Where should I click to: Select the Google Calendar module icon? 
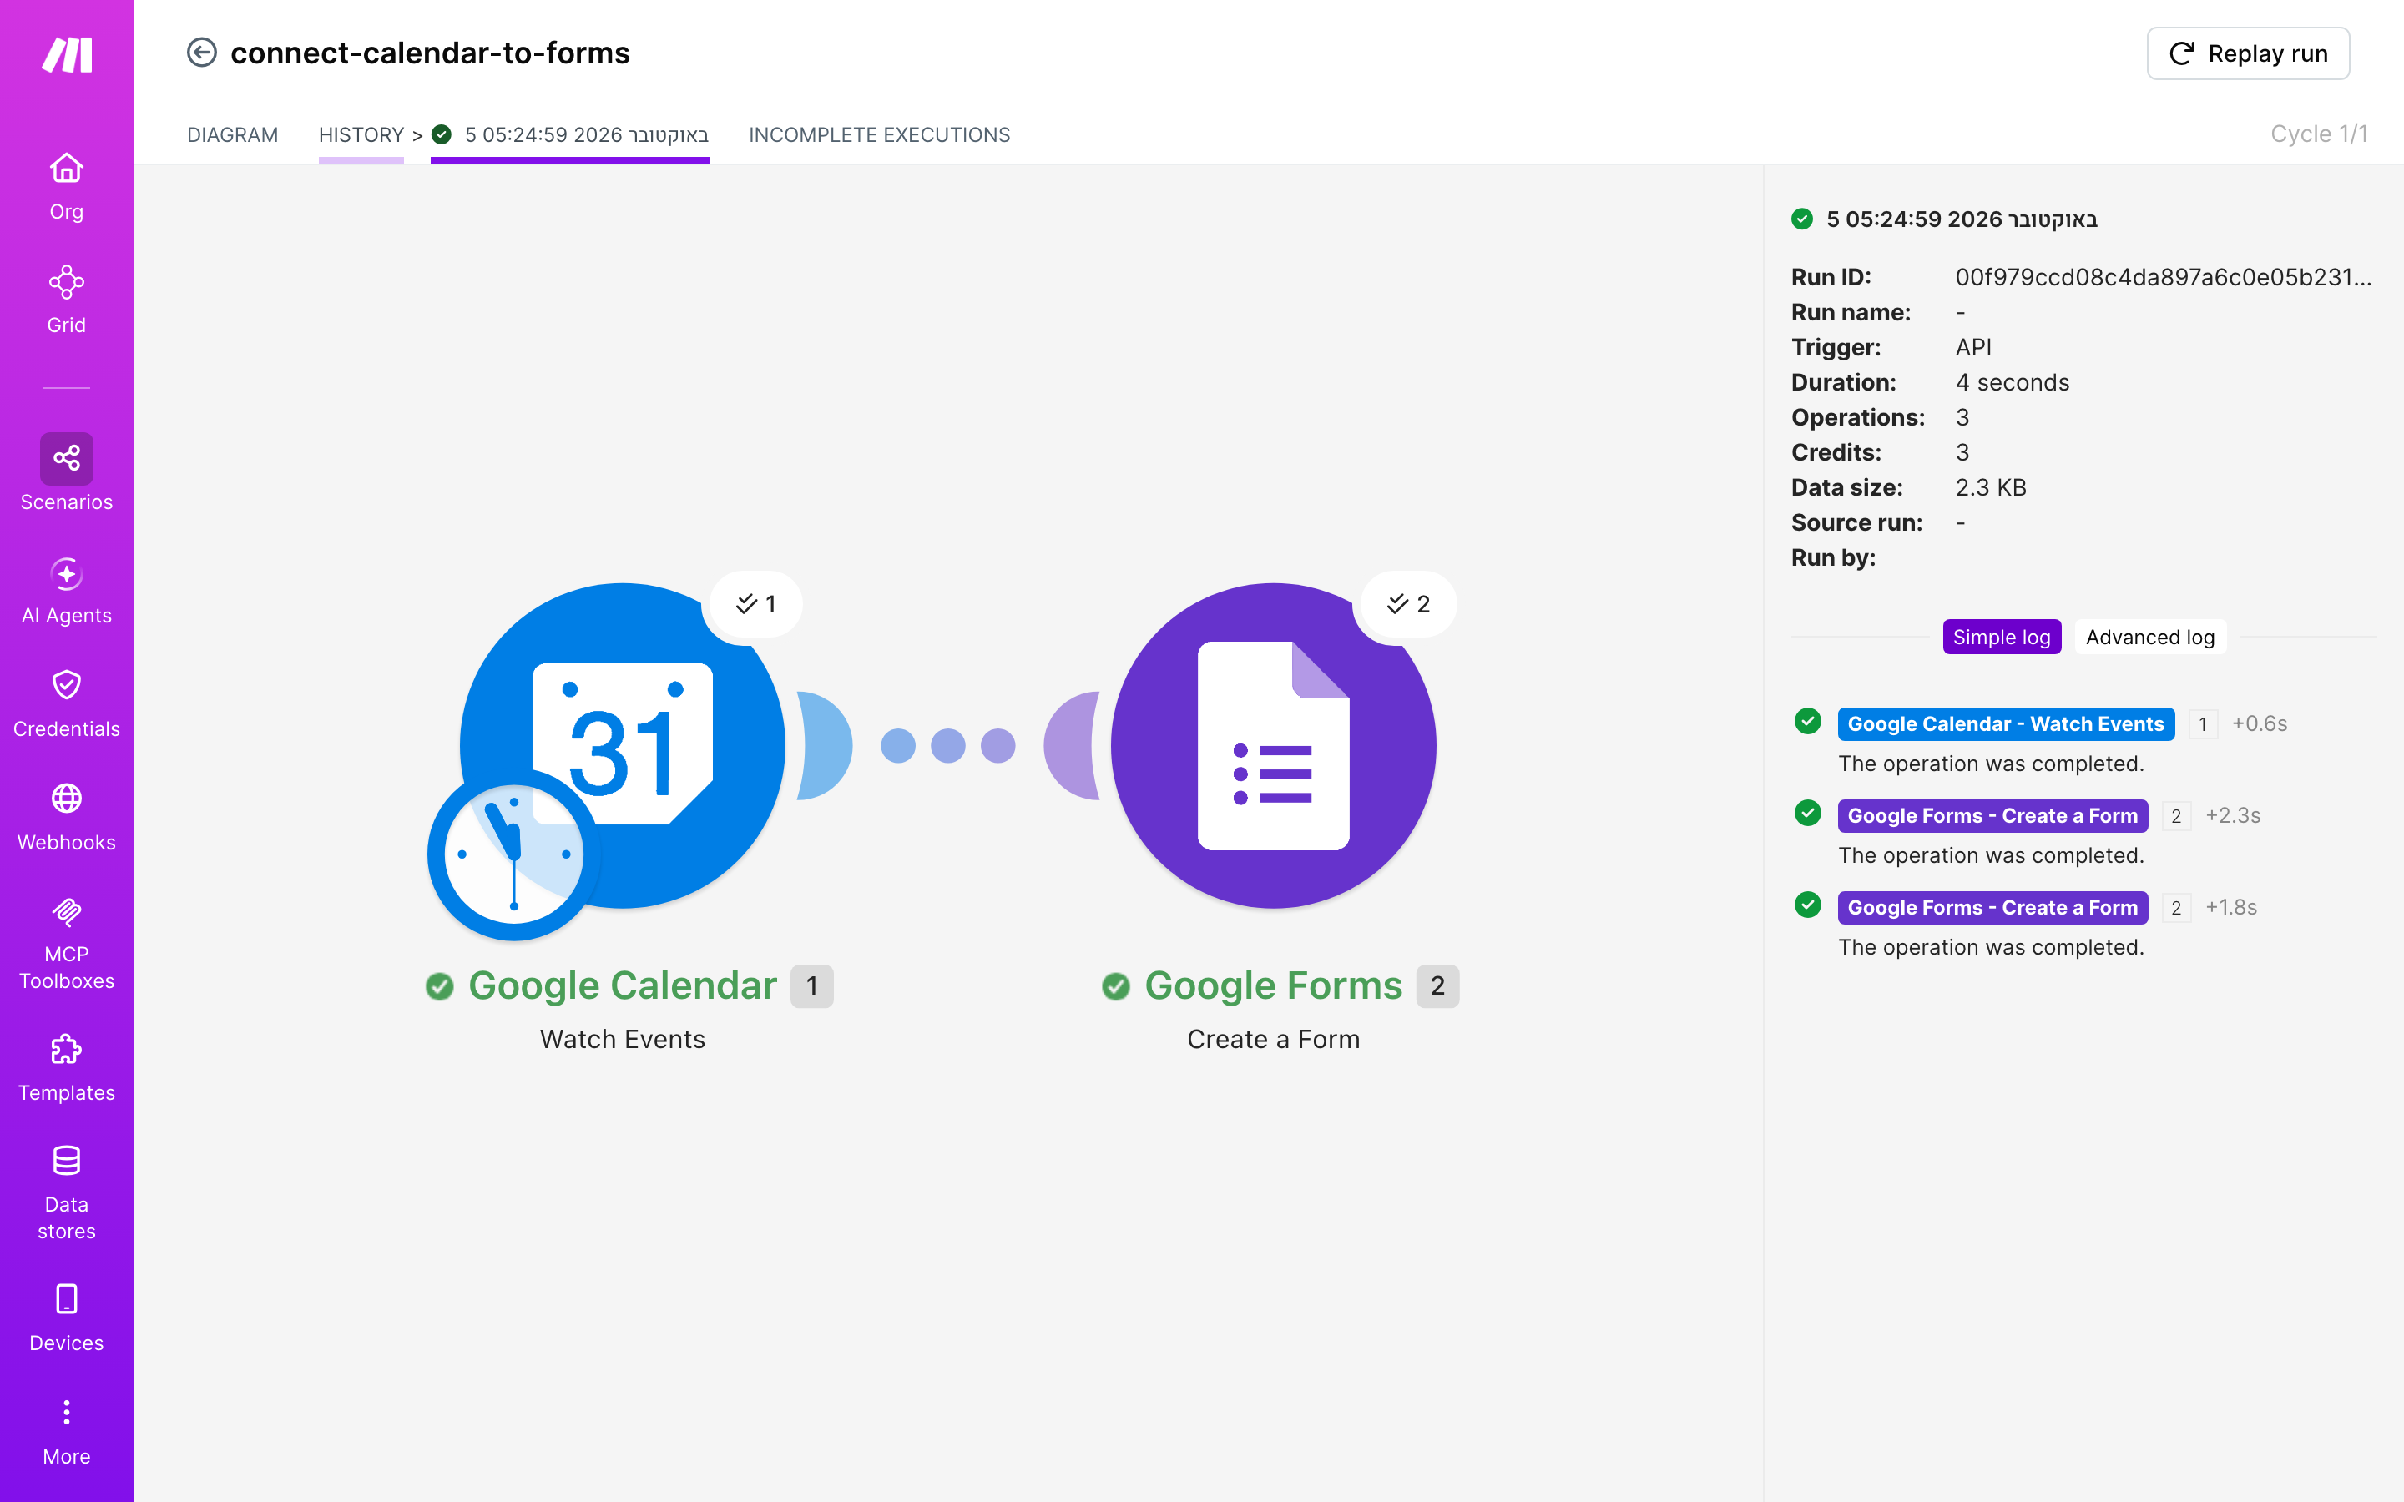point(623,745)
